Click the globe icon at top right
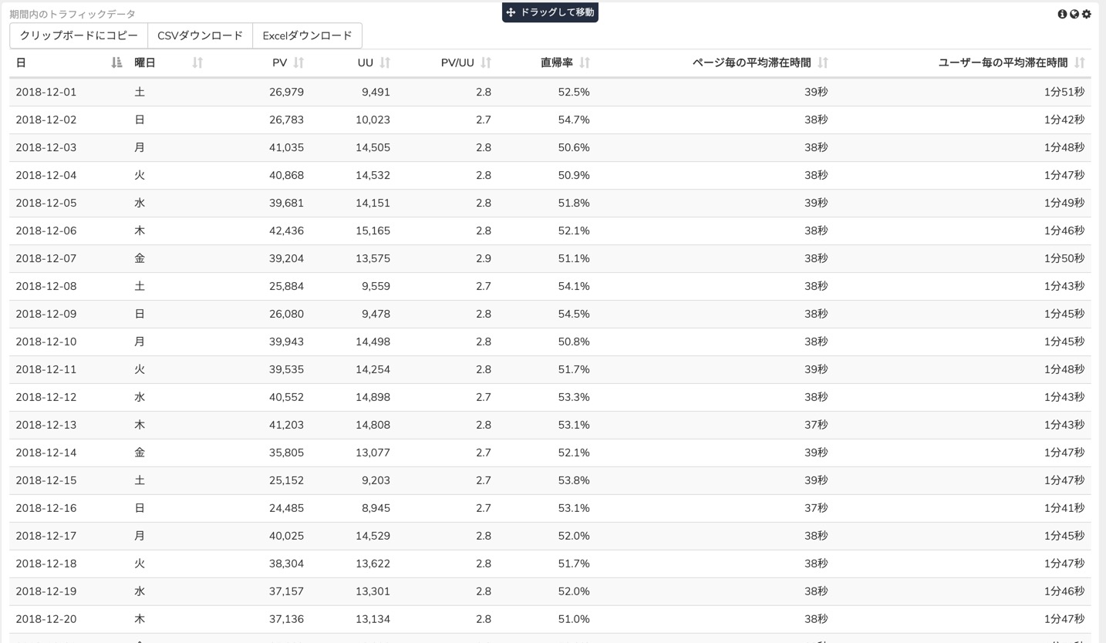The image size is (1106, 643). click(1074, 14)
